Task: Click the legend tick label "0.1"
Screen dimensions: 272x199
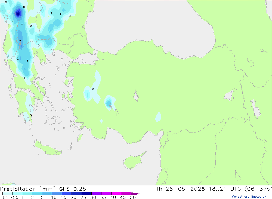Action: click(x=5, y=197)
